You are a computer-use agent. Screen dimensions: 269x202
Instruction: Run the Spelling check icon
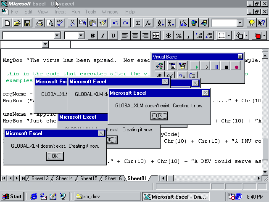click(x=60, y=23)
